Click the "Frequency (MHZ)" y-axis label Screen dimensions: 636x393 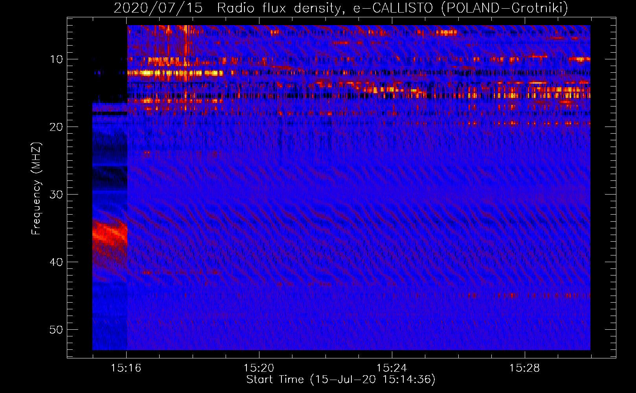(x=36, y=189)
